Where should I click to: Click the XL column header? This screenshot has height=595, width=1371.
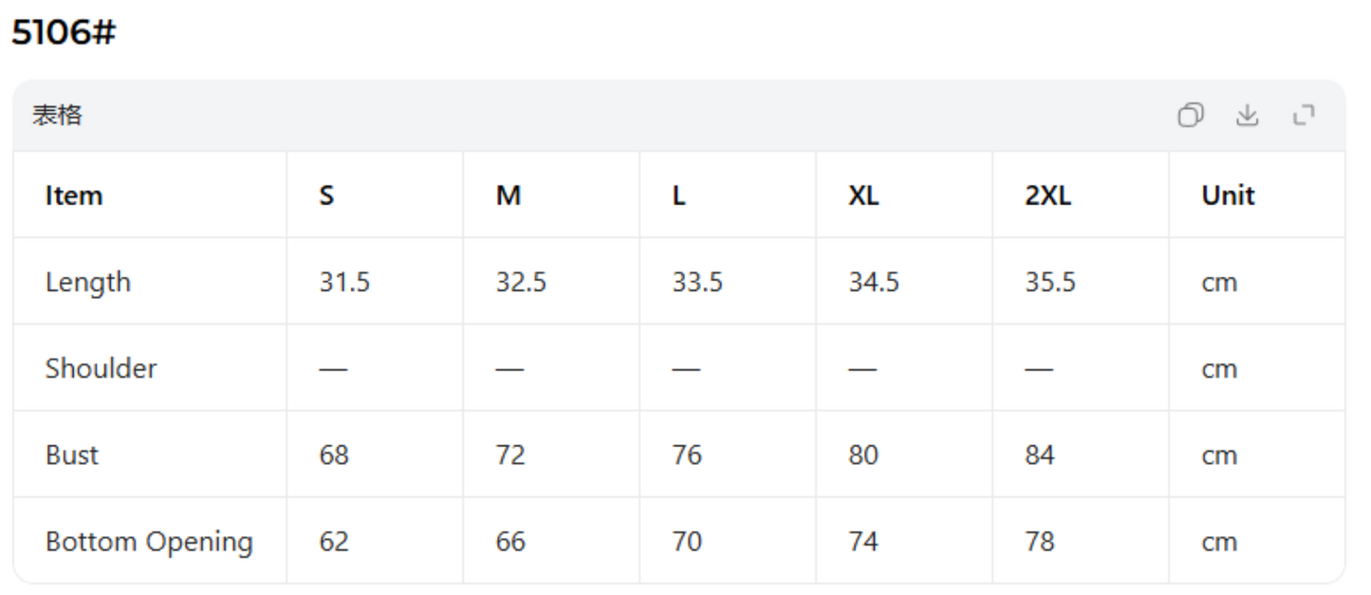pyautogui.click(x=863, y=195)
